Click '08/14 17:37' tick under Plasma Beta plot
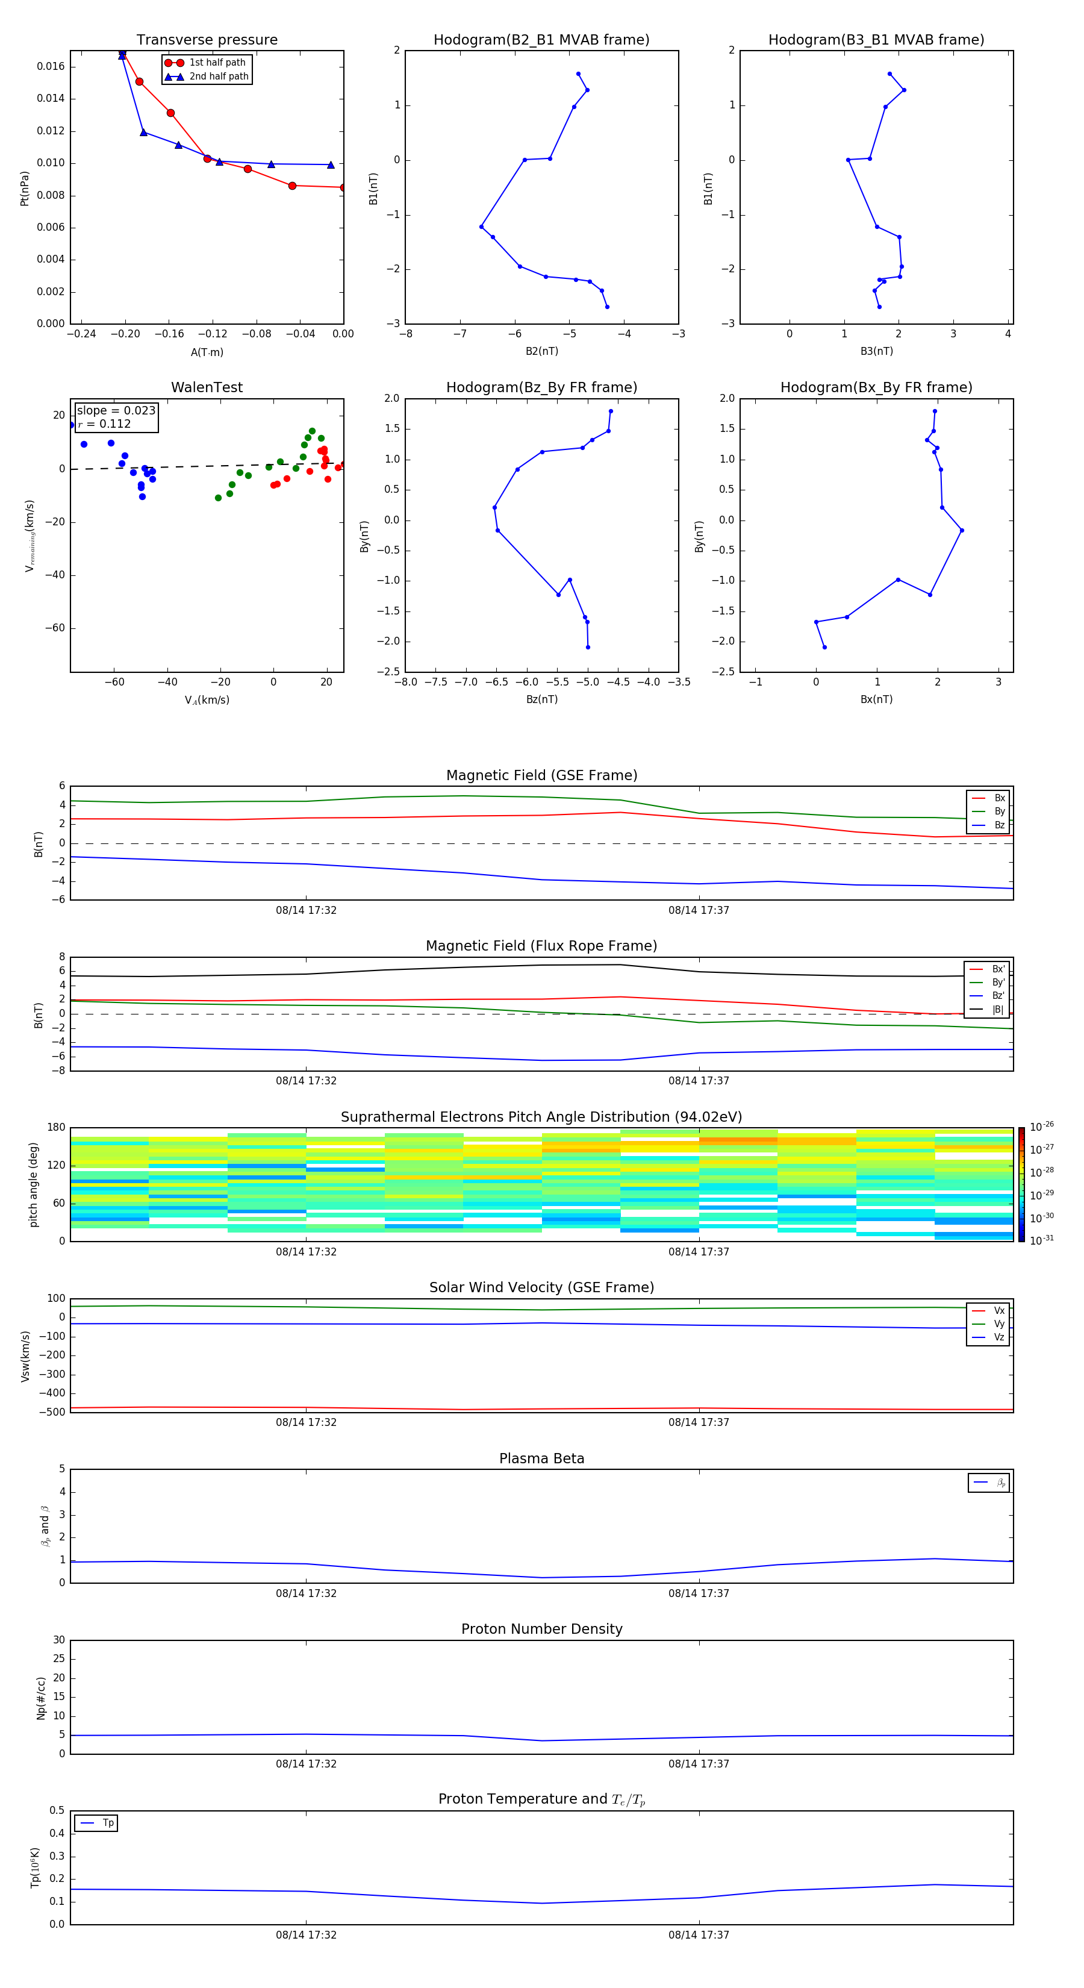This screenshot has width=1084, height=1988. 699,1593
